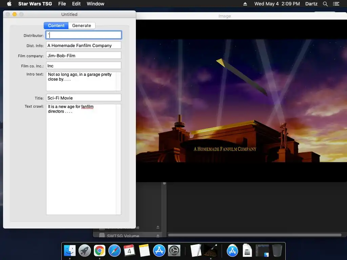The image size is (347, 260).
Task: Open Calendar showing May 4
Action: (x=129, y=251)
